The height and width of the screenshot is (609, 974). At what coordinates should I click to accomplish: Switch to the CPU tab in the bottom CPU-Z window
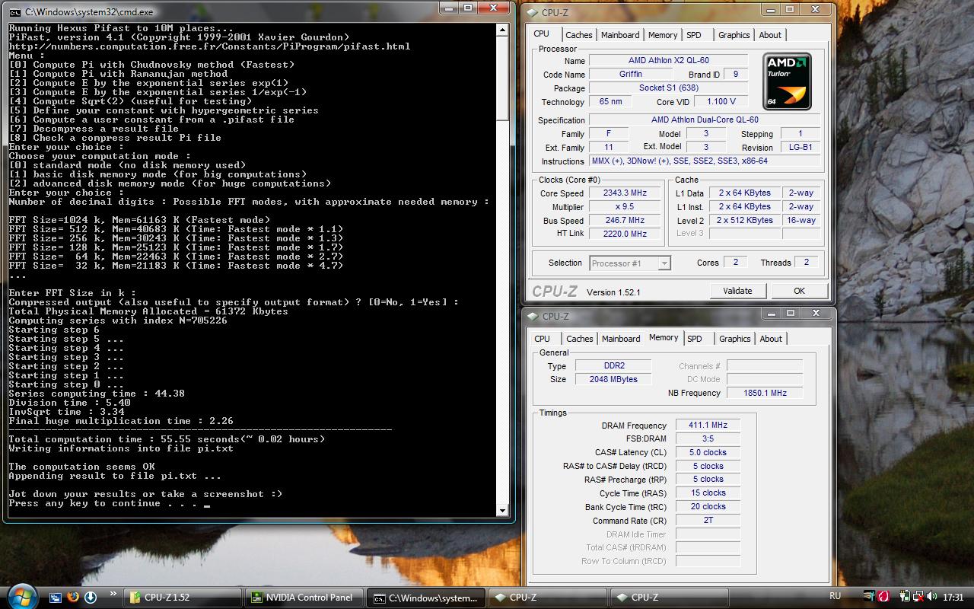[x=543, y=339]
